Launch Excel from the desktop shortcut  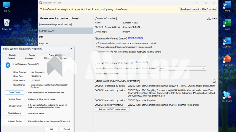(x=227, y=25)
